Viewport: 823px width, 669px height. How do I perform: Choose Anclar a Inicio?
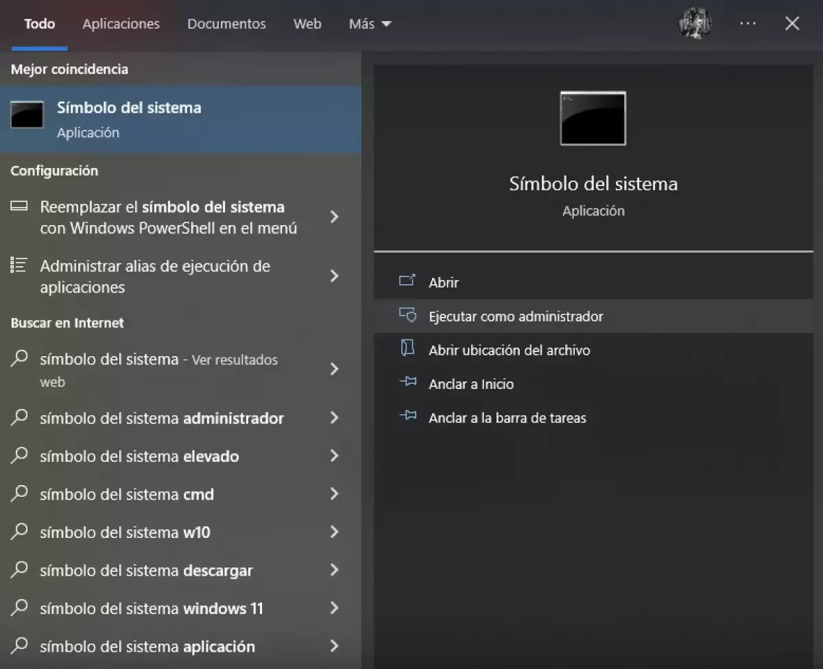click(x=593, y=384)
